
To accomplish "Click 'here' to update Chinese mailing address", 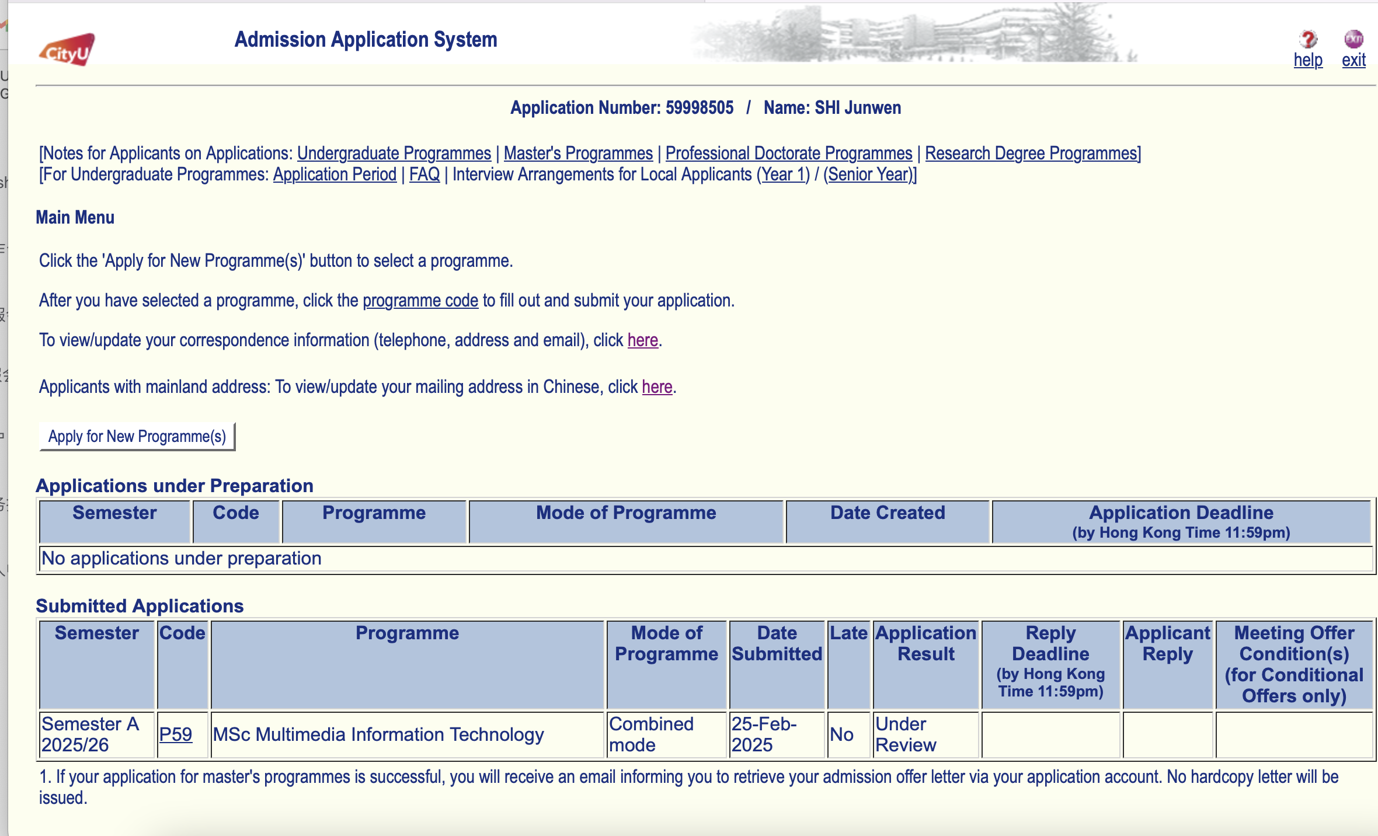I will [657, 387].
